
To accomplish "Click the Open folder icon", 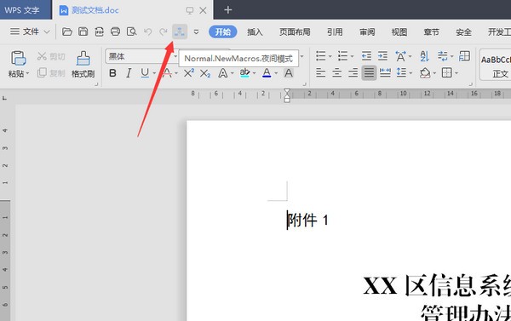I will click(x=67, y=32).
